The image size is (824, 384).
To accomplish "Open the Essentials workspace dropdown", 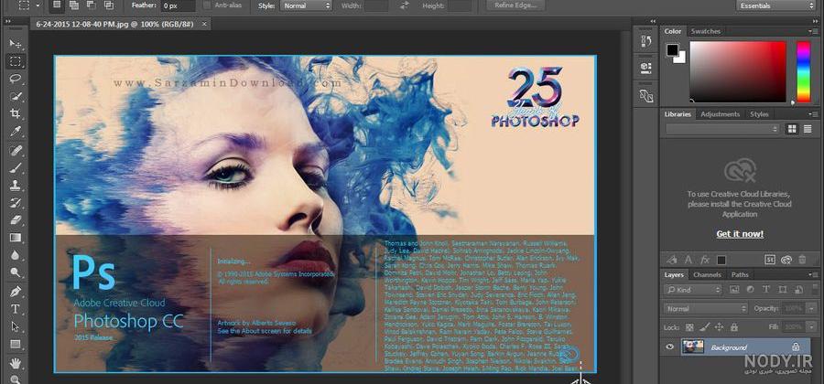I will pos(775,5).
